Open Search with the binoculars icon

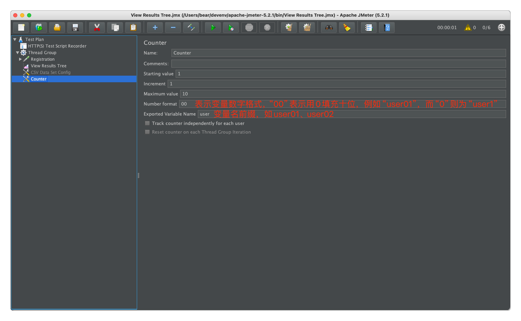(x=329, y=27)
